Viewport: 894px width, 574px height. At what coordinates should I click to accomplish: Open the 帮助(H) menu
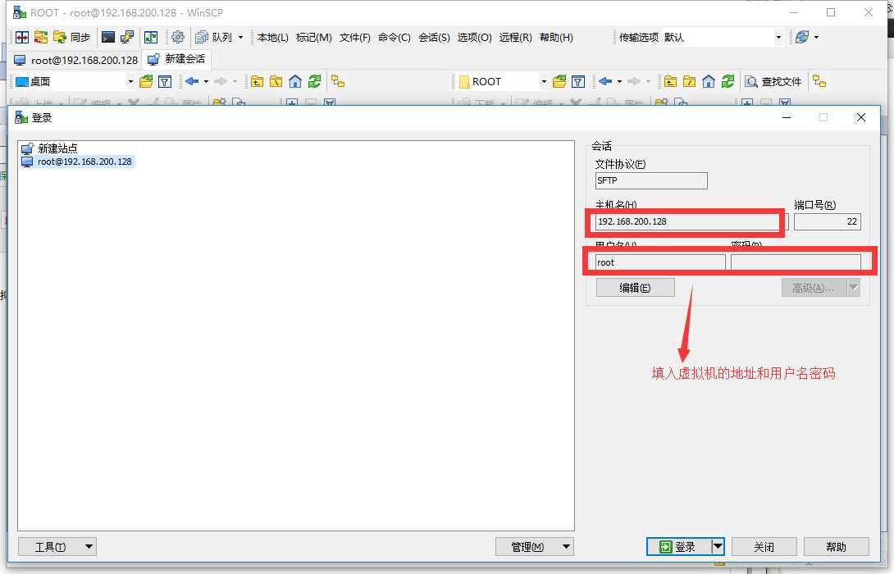point(556,37)
